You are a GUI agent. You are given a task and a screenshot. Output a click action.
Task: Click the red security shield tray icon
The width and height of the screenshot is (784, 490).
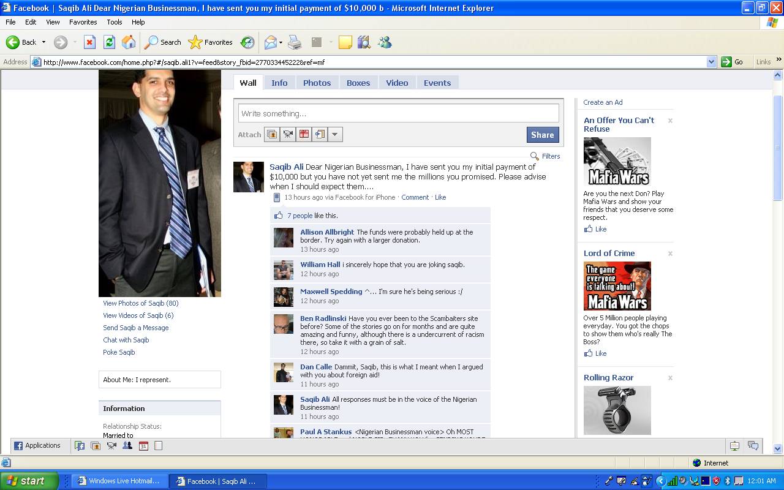716,481
